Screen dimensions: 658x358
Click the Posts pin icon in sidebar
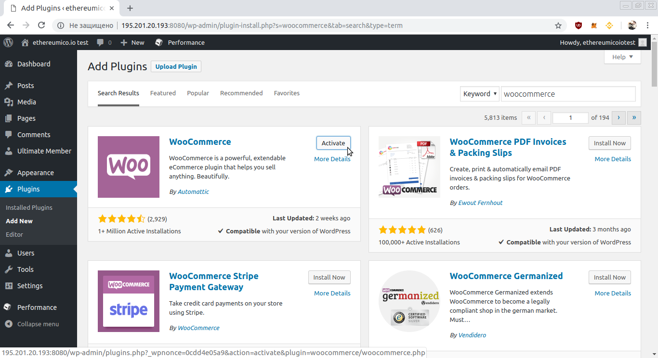9,86
